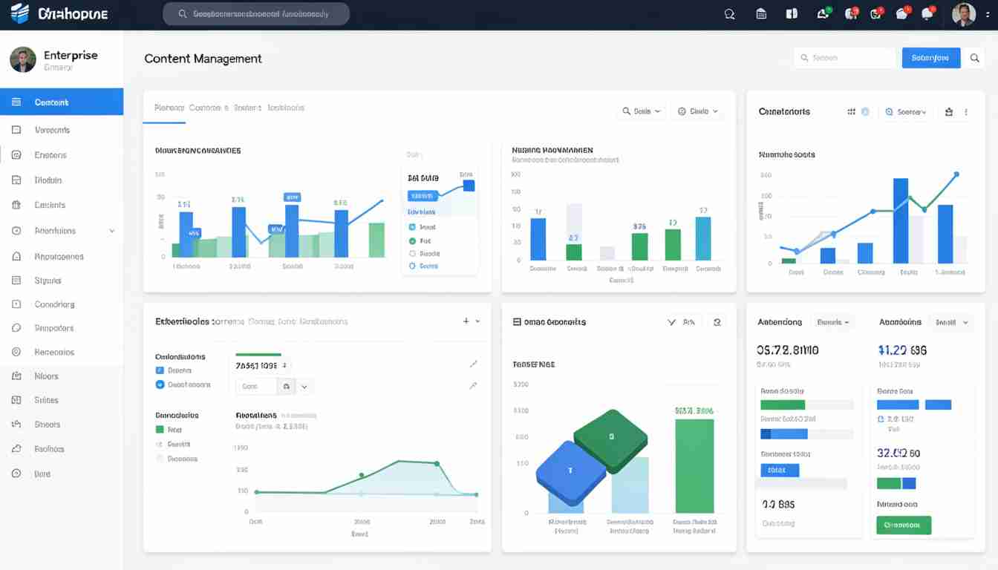This screenshot has height=570, width=998.
Task: Select the highlighted Content item in sidebar
Action: [x=62, y=102]
